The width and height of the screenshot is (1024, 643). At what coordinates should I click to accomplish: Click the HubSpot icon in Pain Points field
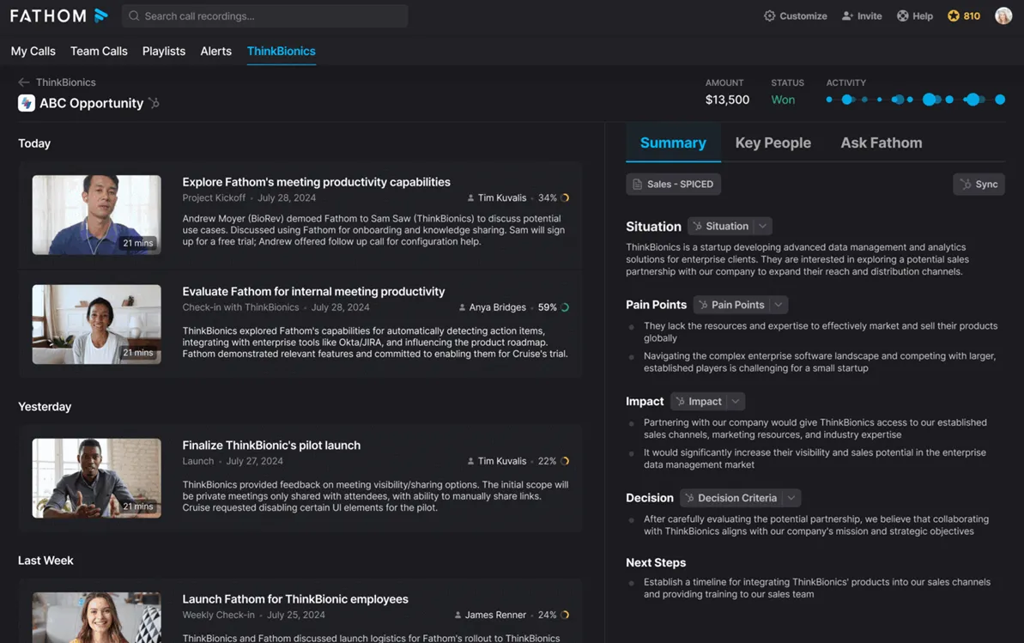pos(703,305)
